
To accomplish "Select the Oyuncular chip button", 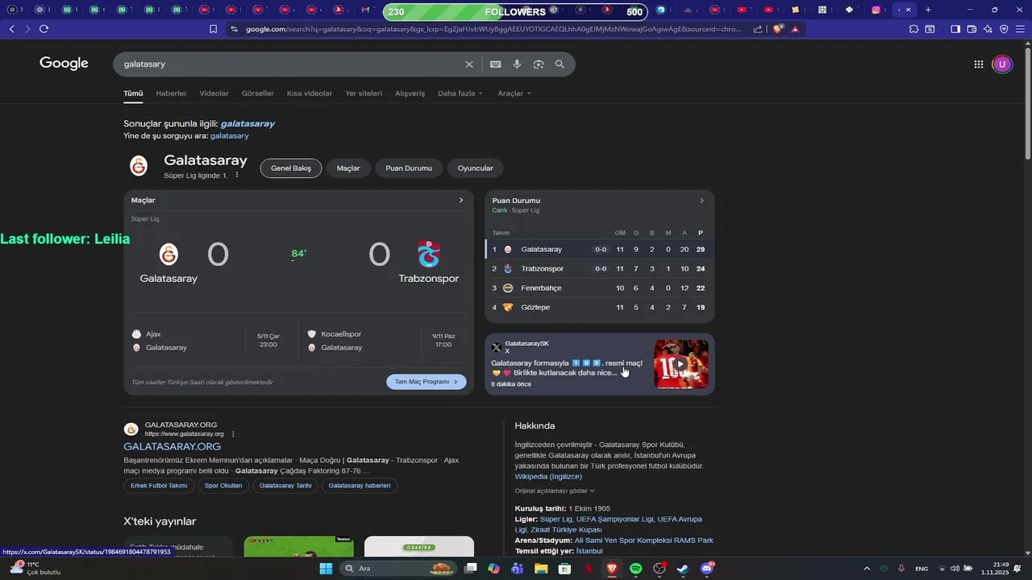I will coord(476,168).
